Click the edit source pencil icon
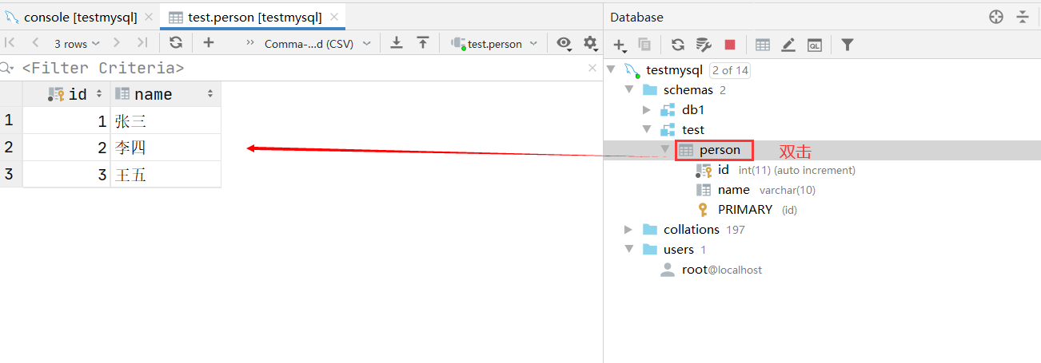This screenshot has height=363, width=1041. tap(788, 45)
